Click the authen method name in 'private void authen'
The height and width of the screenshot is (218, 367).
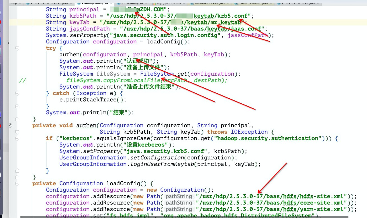(x=86, y=126)
